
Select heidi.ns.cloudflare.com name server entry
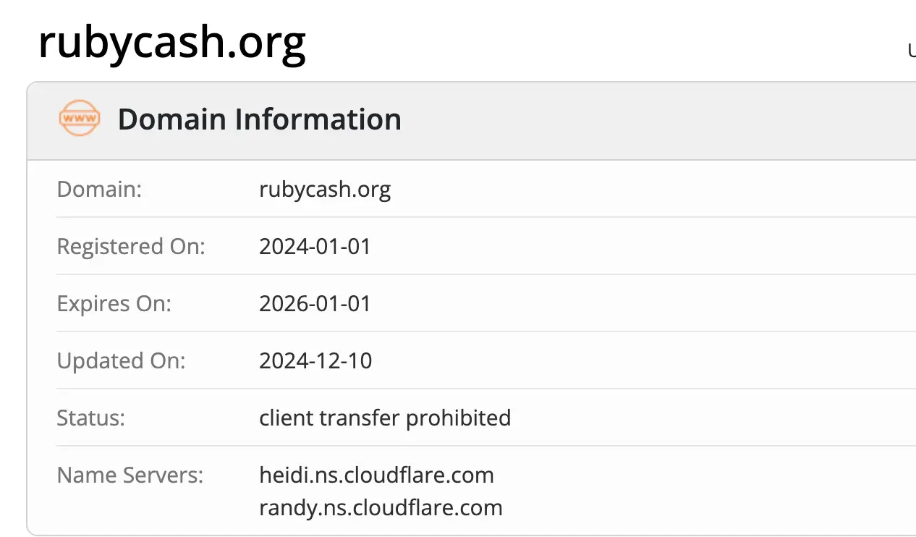[x=376, y=475]
